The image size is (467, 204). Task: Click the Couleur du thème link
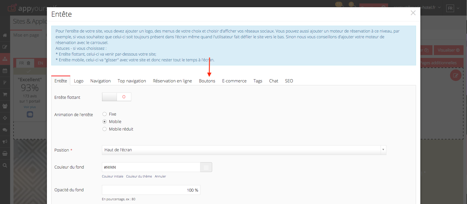(x=139, y=176)
